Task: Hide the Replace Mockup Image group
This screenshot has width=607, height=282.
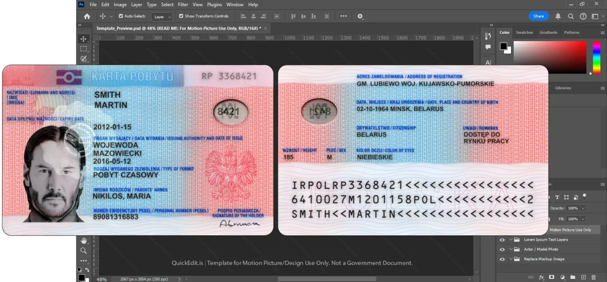Action: [502, 259]
